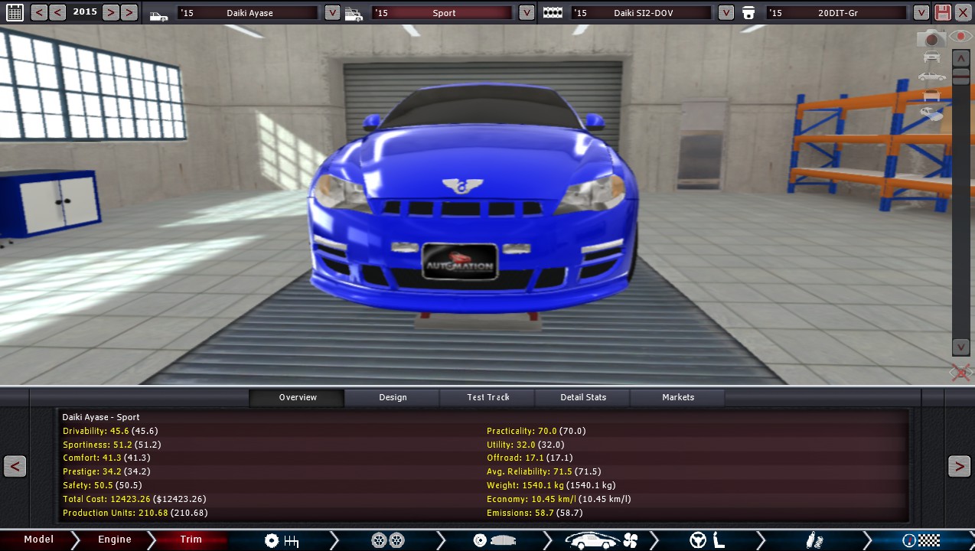Click the camera screenshot icon
This screenshot has width=975, height=551.
pyautogui.click(x=931, y=39)
